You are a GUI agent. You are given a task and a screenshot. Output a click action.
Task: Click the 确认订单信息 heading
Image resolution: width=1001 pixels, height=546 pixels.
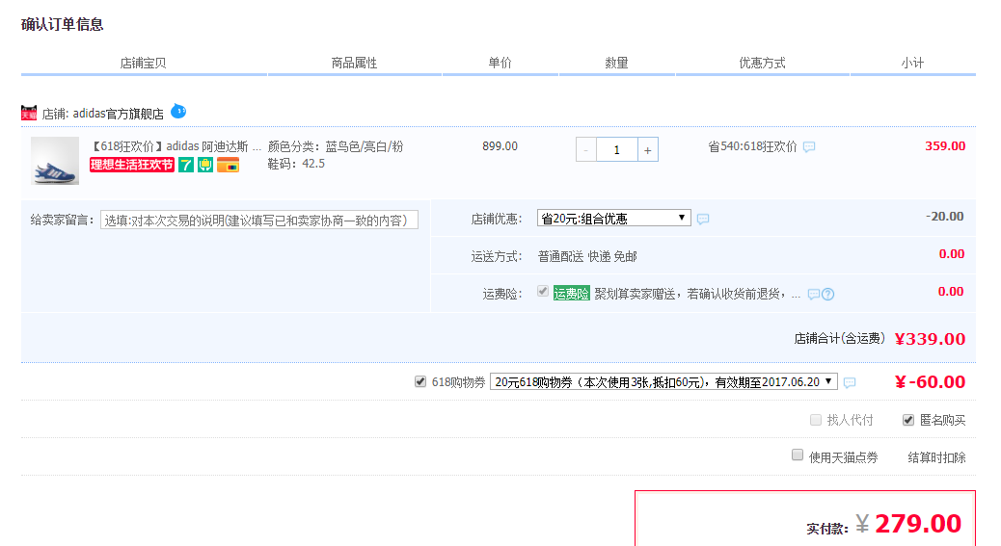[63, 24]
